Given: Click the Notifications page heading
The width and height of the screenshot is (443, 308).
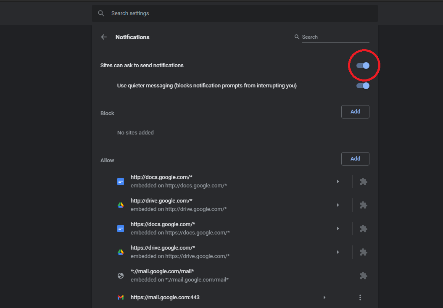Looking at the screenshot, I should pyautogui.click(x=132, y=37).
